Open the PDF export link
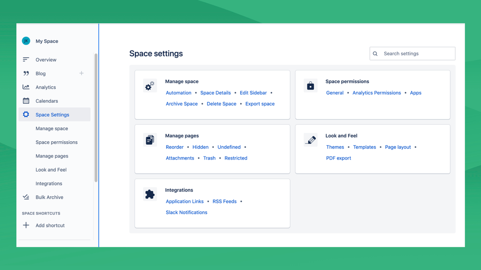 [338, 158]
